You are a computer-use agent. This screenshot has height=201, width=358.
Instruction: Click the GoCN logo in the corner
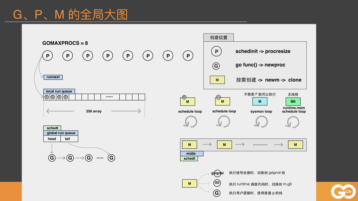click(x=343, y=191)
